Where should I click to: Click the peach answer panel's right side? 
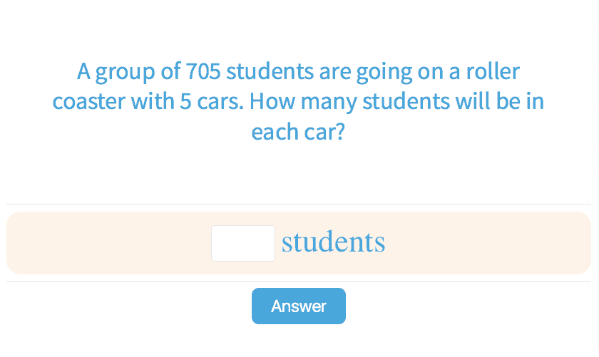pyautogui.click(x=513, y=243)
